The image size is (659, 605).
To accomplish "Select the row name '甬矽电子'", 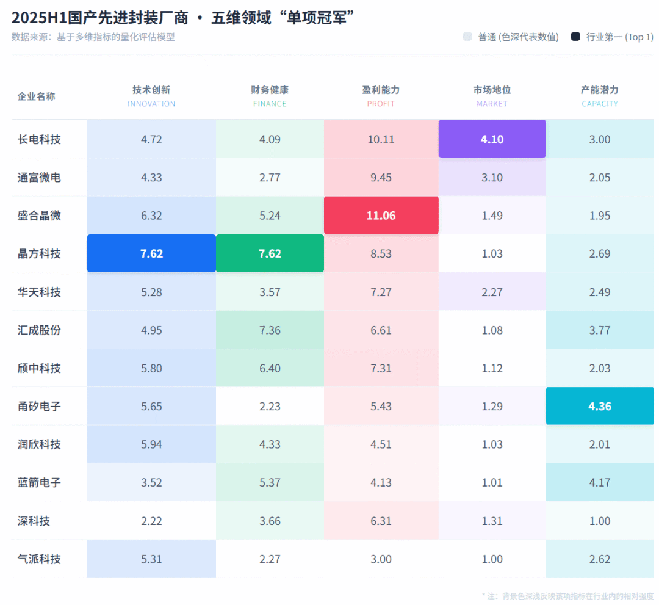I will (x=39, y=406).
